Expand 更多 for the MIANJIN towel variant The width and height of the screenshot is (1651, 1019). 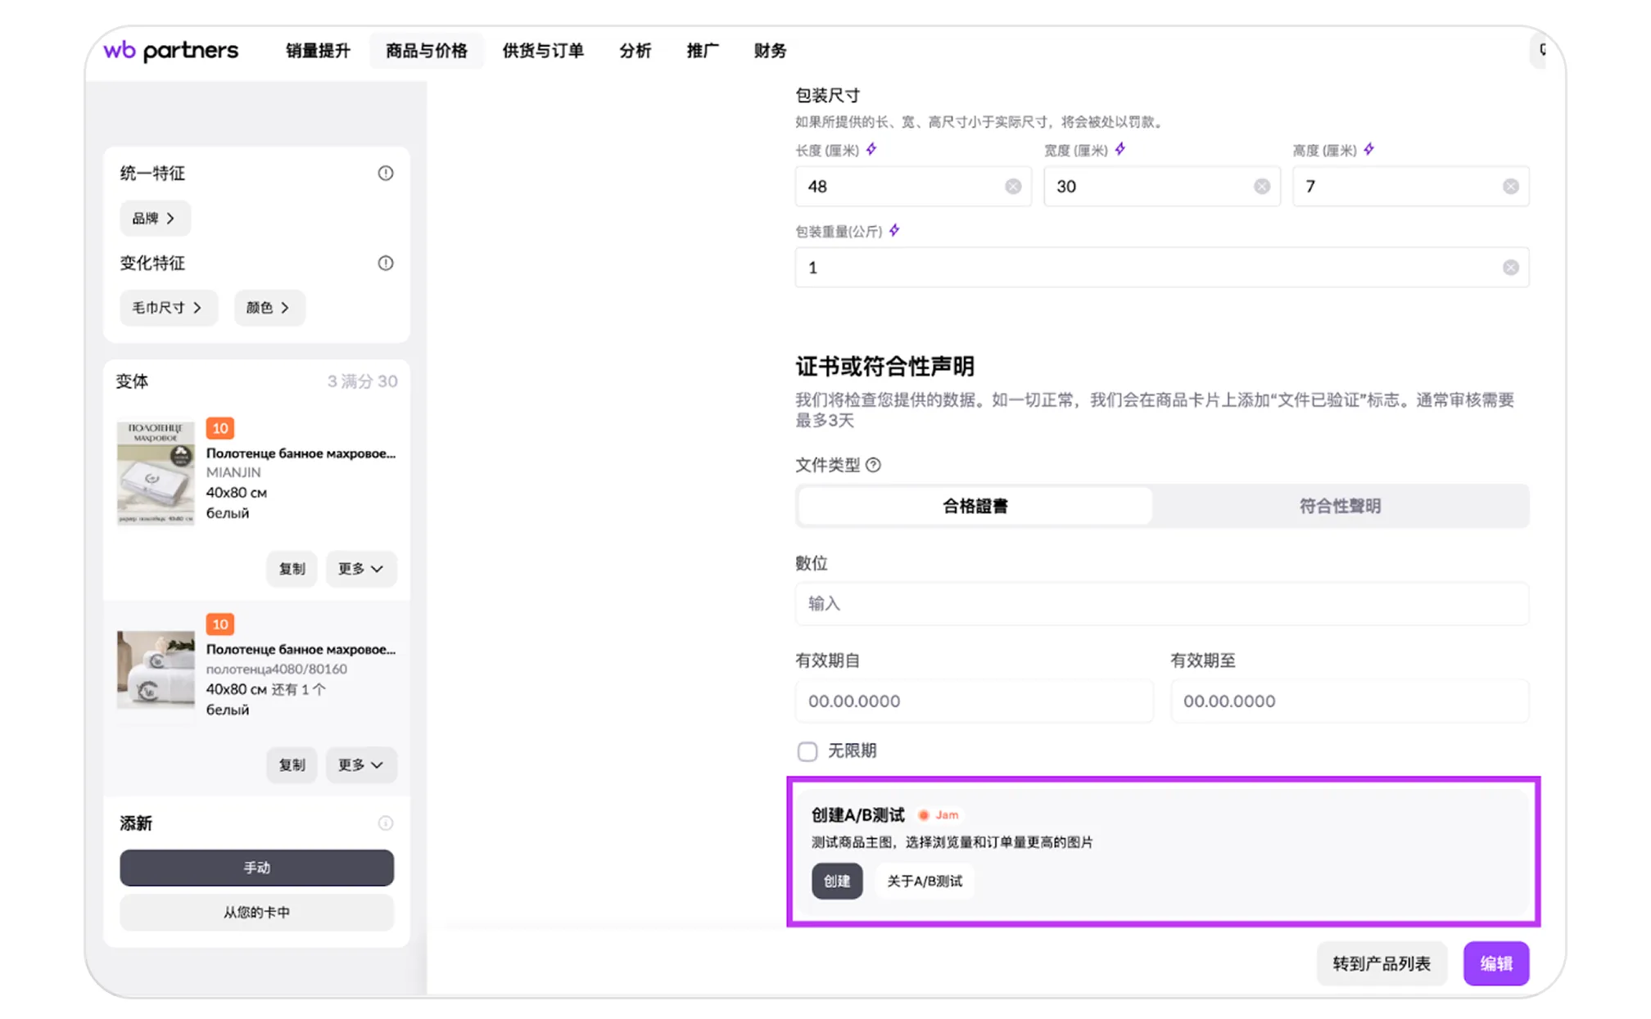(360, 569)
